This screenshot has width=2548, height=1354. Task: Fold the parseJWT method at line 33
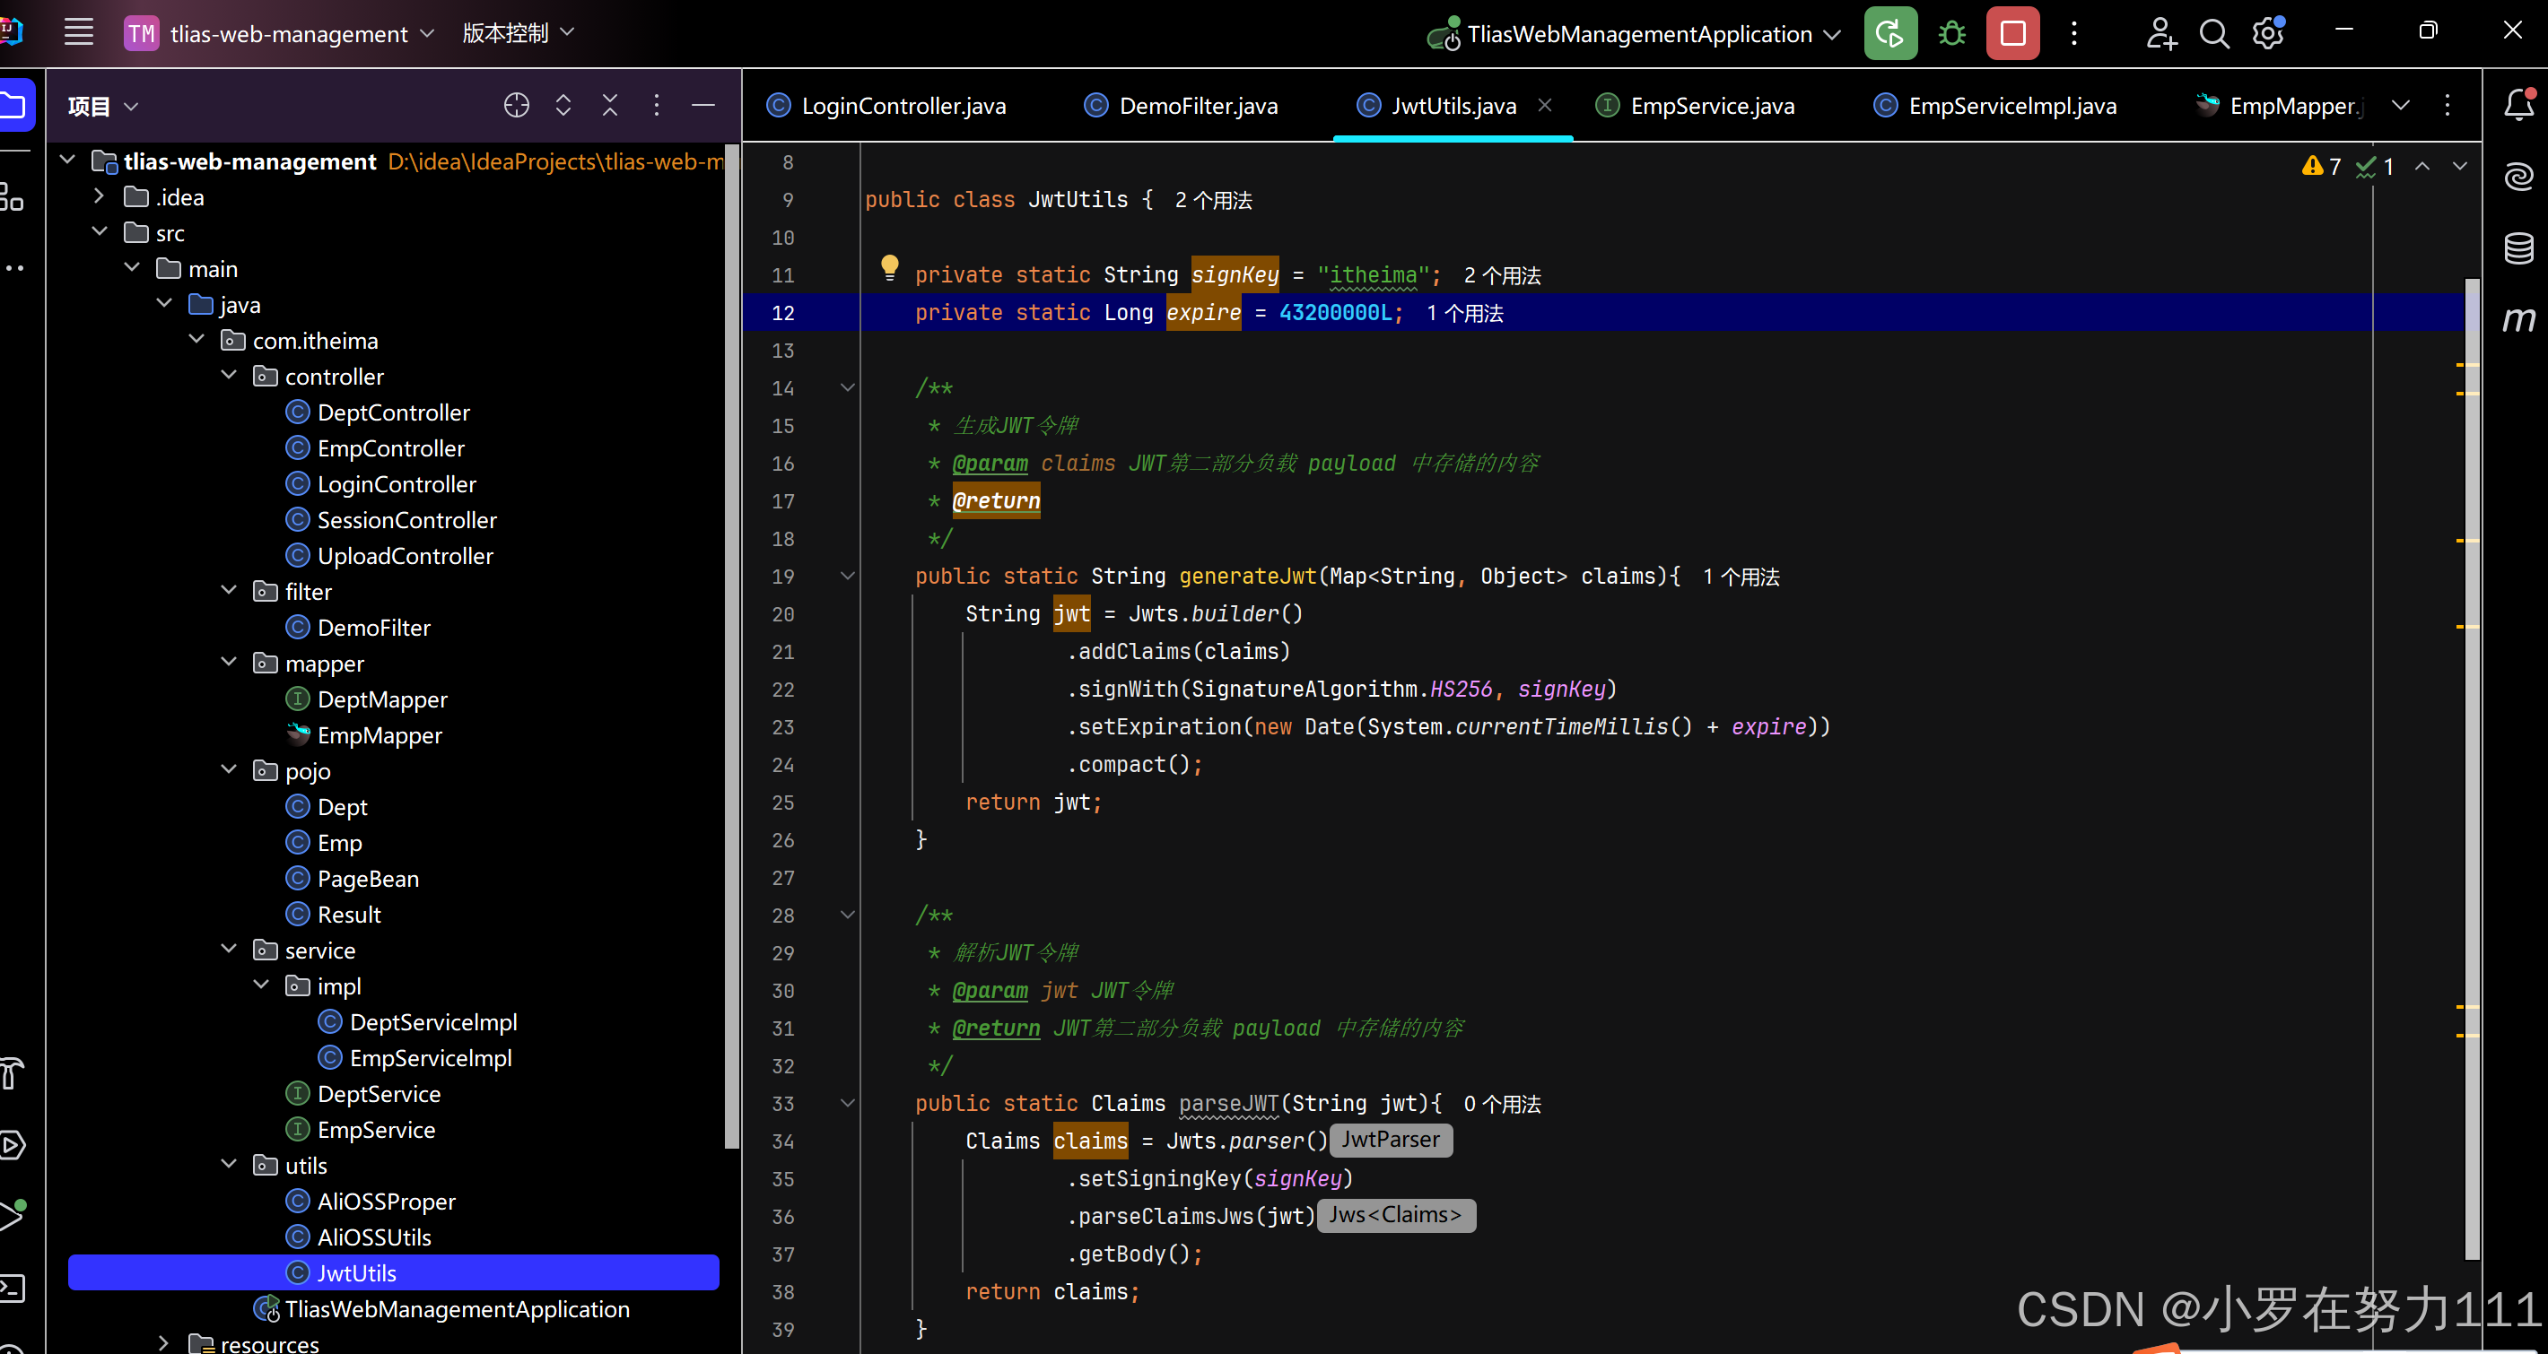848,1103
